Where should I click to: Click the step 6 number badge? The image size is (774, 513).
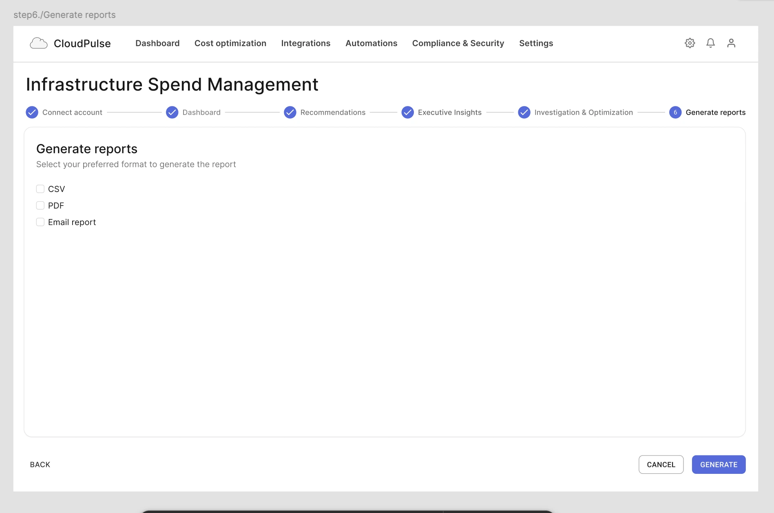pyautogui.click(x=675, y=112)
